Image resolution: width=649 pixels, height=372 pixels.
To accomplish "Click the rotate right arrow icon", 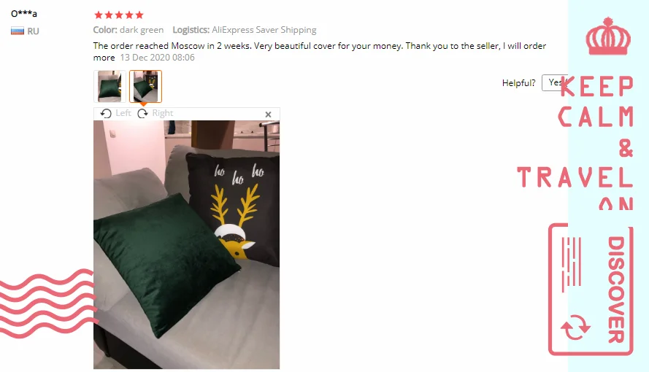I will point(143,113).
